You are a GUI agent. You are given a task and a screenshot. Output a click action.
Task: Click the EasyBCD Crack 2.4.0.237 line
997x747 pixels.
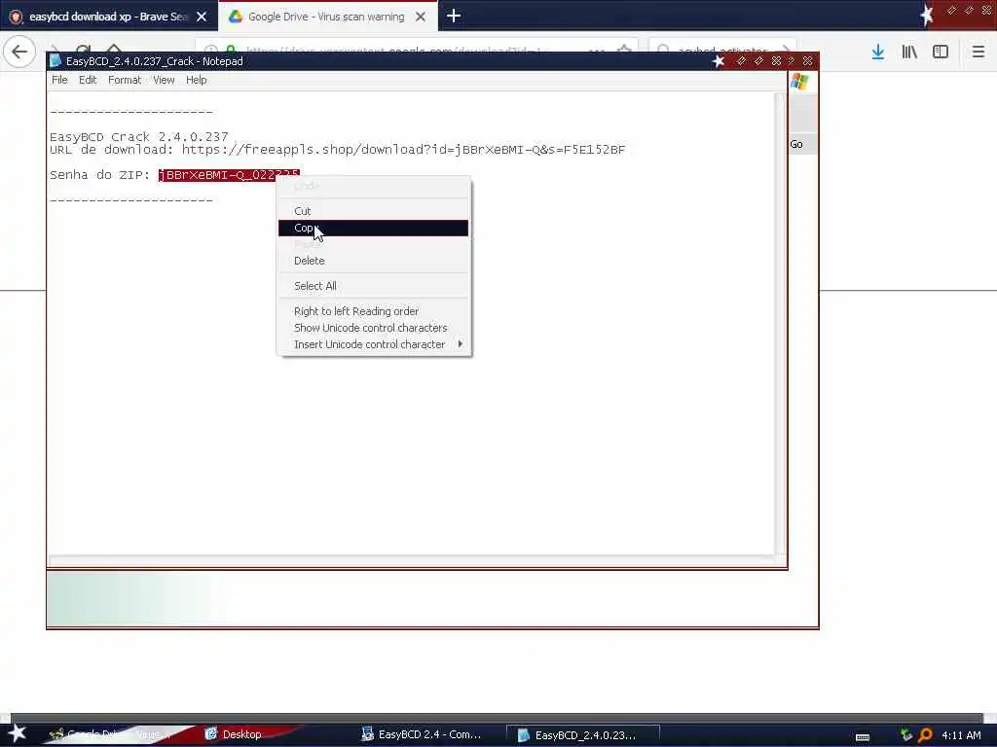pyautogui.click(x=138, y=137)
